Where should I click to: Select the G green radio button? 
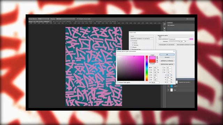[150, 77]
